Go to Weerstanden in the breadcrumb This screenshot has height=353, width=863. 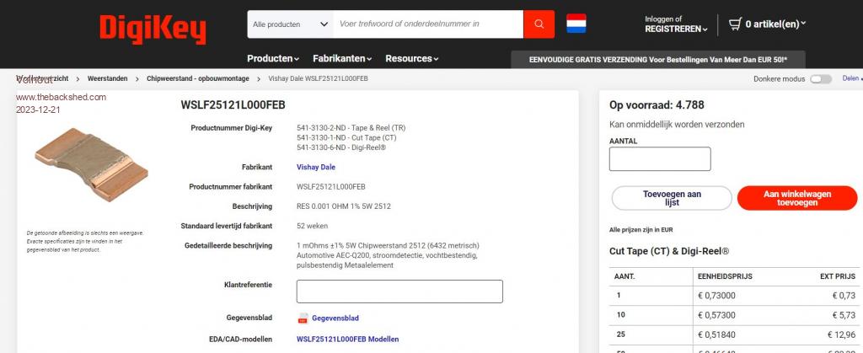(x=108, y=78)
